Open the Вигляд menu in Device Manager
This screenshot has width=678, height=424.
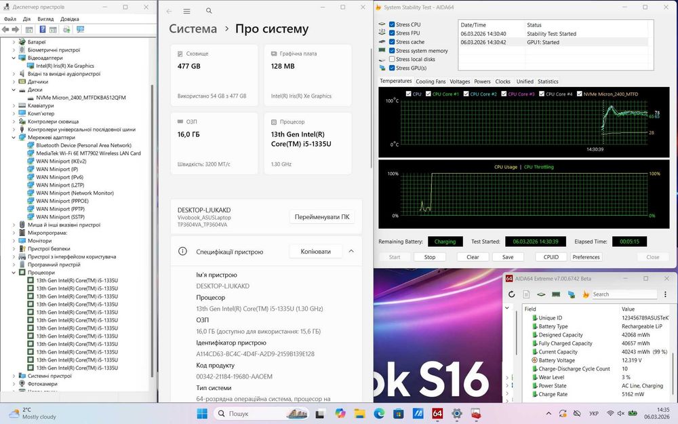[x=45, y=19]
